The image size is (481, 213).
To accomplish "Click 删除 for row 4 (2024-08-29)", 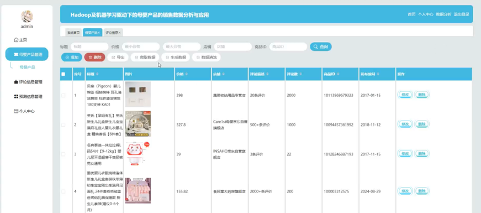I will point(422,191).
